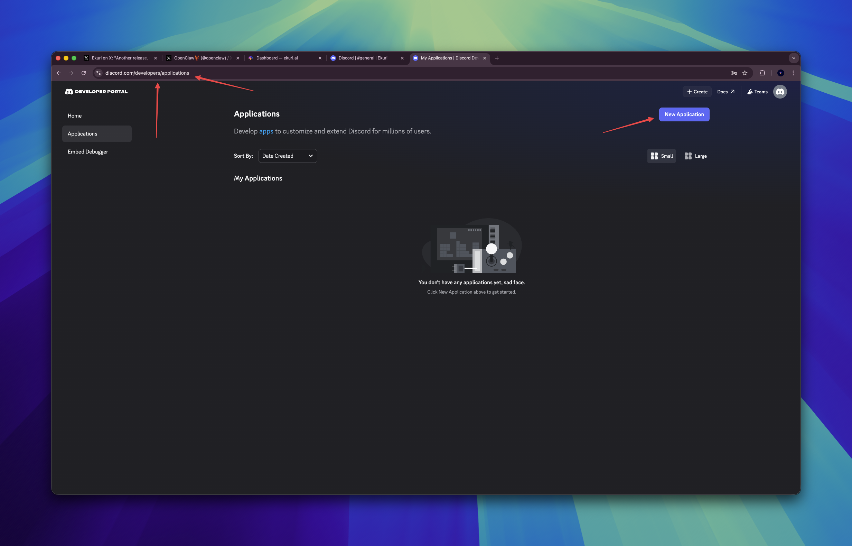
Task: Select the Teams icon in the header
Action: [750, 92]
